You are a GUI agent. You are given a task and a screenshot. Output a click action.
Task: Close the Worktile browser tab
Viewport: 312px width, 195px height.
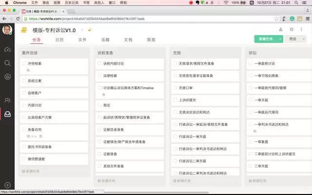(63, 11)
